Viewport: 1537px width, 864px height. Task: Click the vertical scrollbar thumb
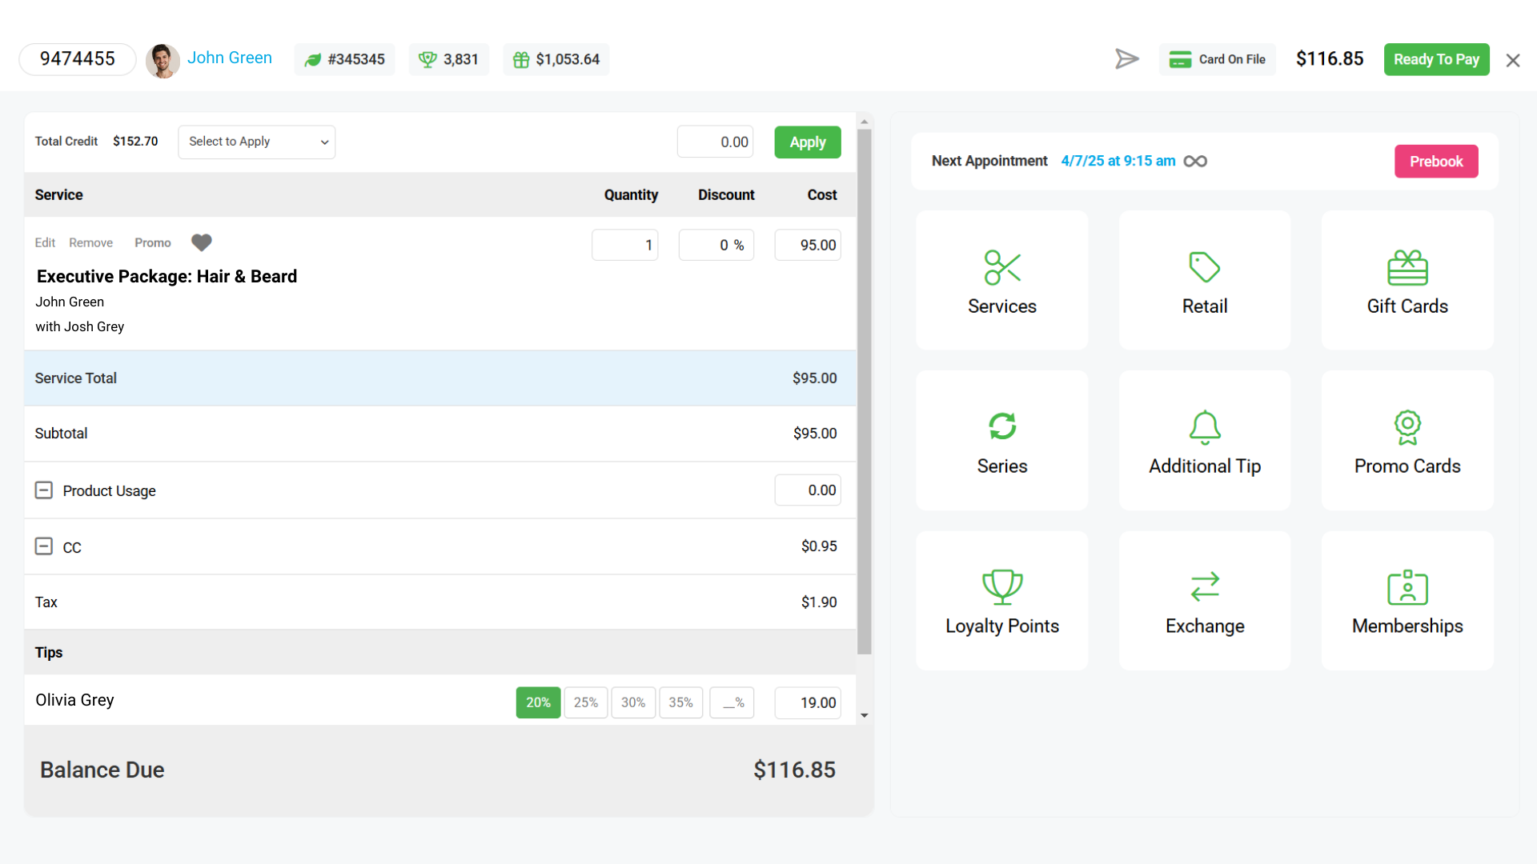(864, 392)
